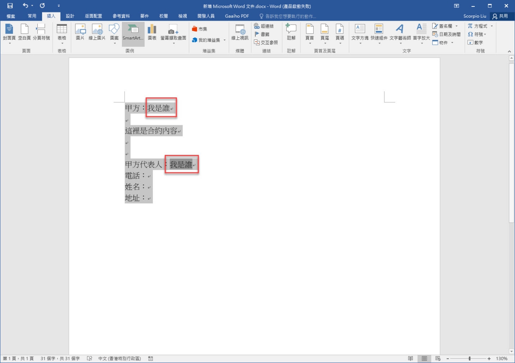The width and height of the screenshot is (515, 363).
Task: Expand the Equation (方程式) dropdown
Action: point(492,26)
